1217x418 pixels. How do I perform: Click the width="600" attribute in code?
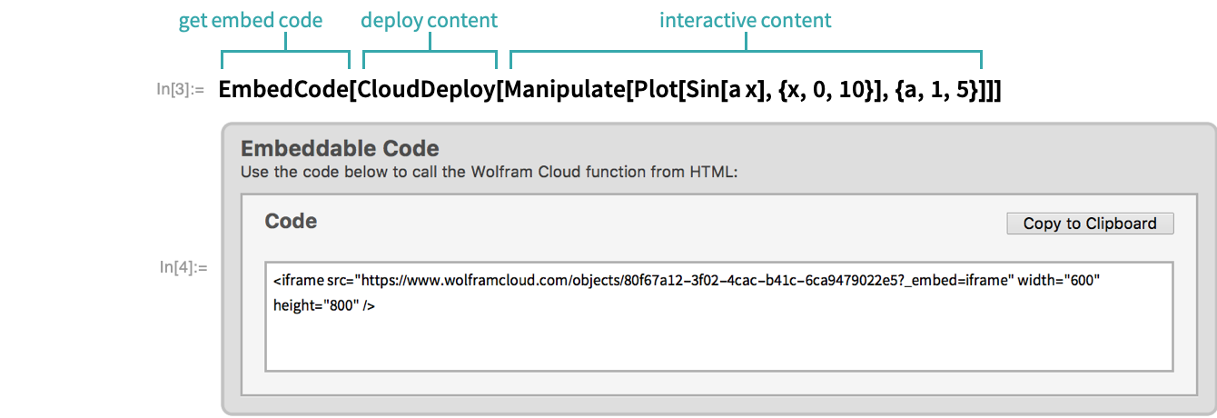coord(1059,281)
